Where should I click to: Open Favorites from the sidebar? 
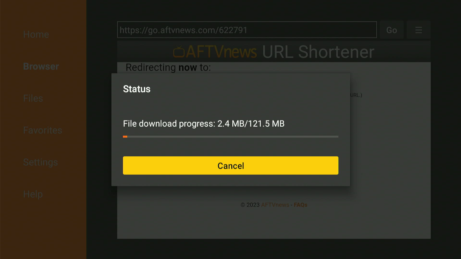[x=43, y=130]
